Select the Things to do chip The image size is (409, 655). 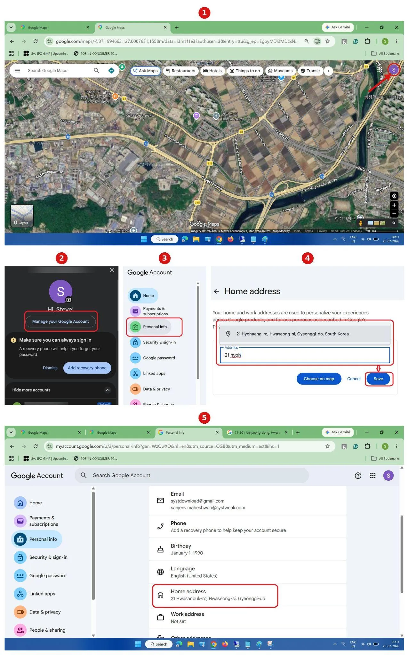click(x=245, y=71)
